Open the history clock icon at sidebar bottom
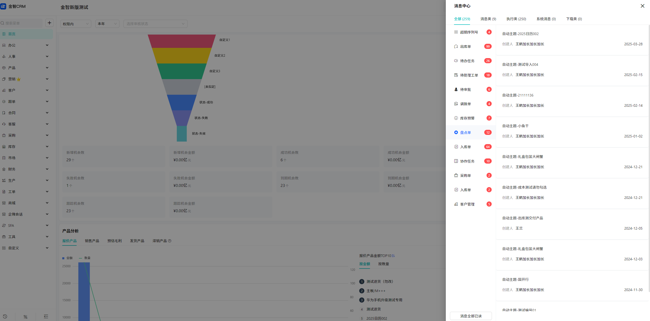Screen dimensions: 650x321 (x=5, y=316)
